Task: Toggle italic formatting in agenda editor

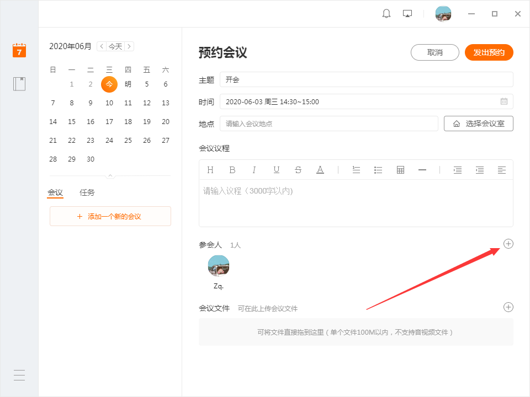Action: coord(254,170)
